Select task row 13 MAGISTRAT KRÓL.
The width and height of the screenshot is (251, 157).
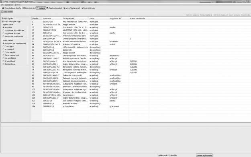click(x=141, y=30)
